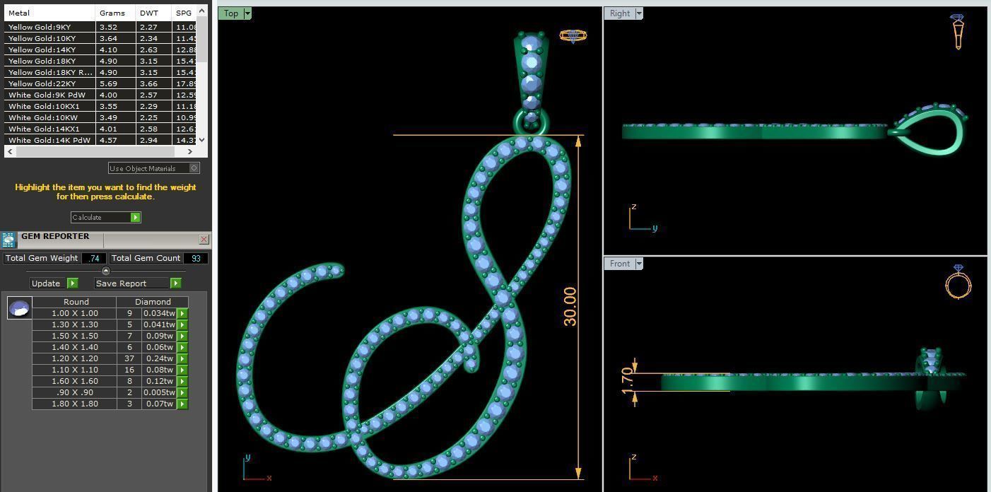
Task: Click green arrow for 1.40 X 1.40 row
Action: click(x=182, y=347)
